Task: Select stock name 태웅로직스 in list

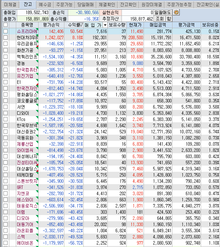Action: (27, 206)
